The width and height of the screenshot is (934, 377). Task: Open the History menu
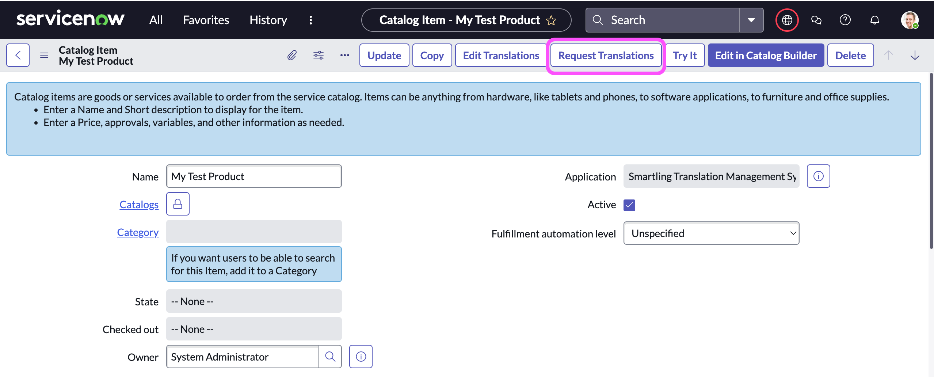[x=268, y=20]
